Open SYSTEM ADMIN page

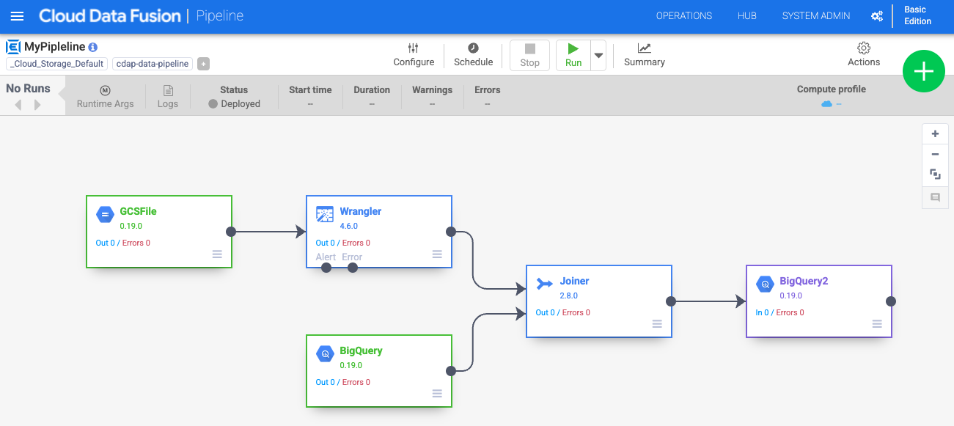pyautogui.click(x=816, y=16)
